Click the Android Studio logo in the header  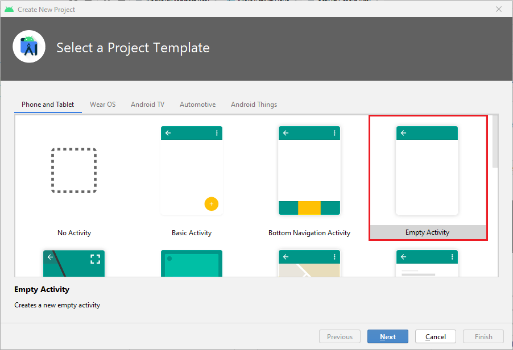(x=28, y=46)
